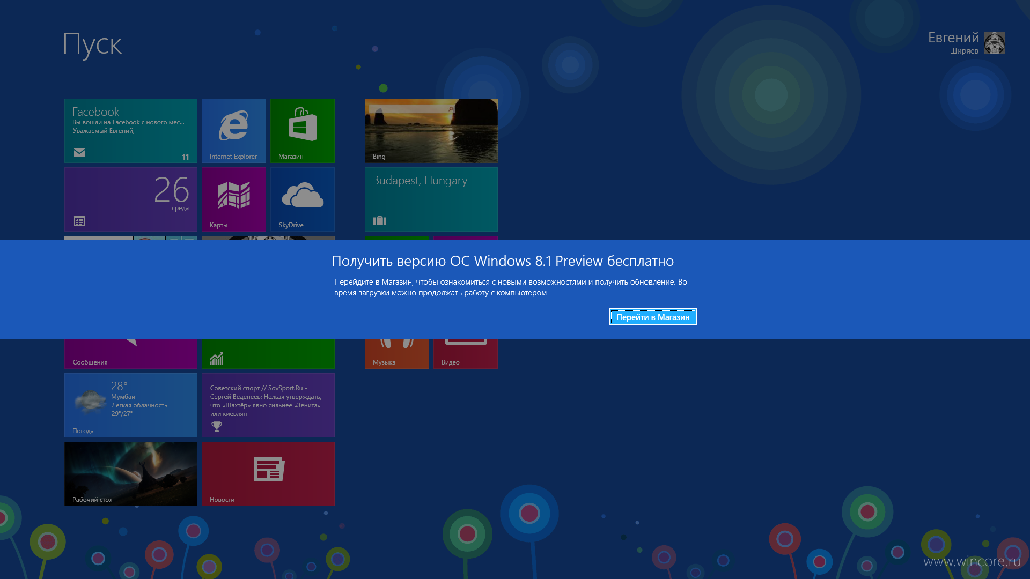Open the Рабочий стол desktop tile
This screenshot has height=579, width=1030.
click(x=131, y=474)
